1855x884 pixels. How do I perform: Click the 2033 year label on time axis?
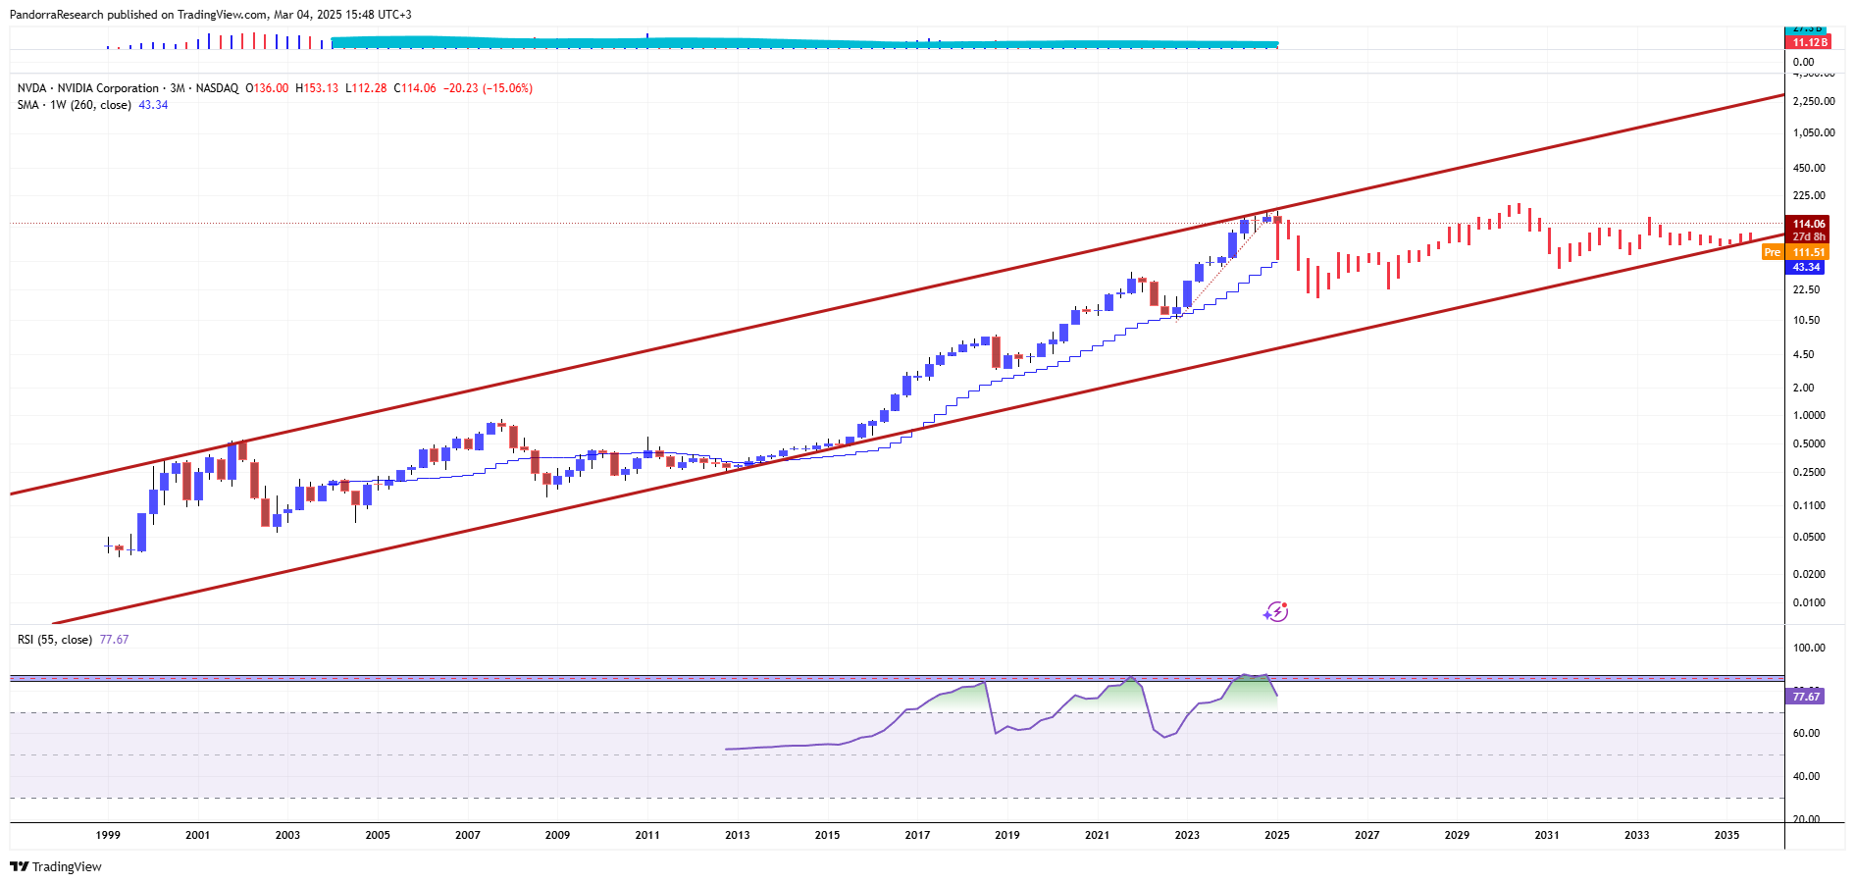pos(1636,835)
